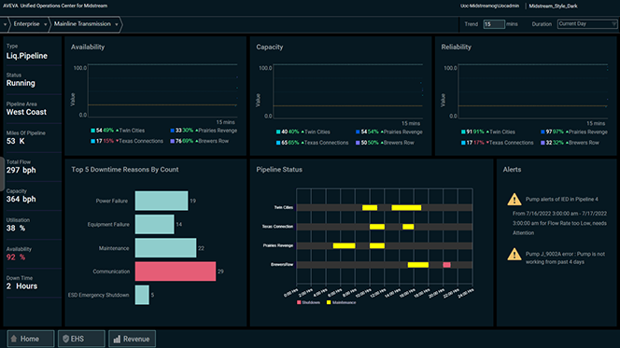Open the Revenue page button
Image resolution: width=620 pixels, height=348 pixels.
[x=132, y=339]
